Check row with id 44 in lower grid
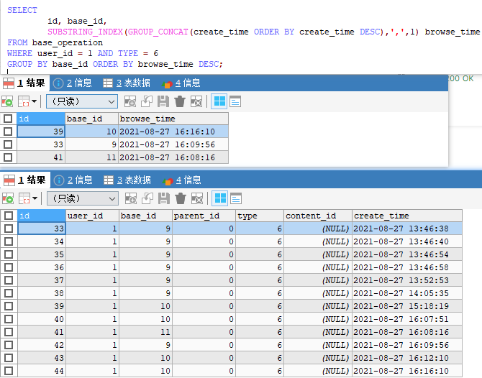The image size is (482, 378). pos(9,371)
